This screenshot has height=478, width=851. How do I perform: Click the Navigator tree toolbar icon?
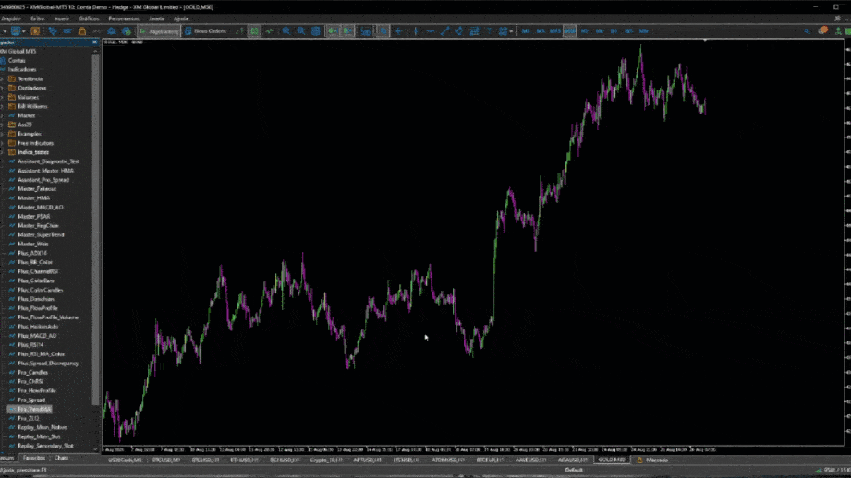click(x=53, y=31)
